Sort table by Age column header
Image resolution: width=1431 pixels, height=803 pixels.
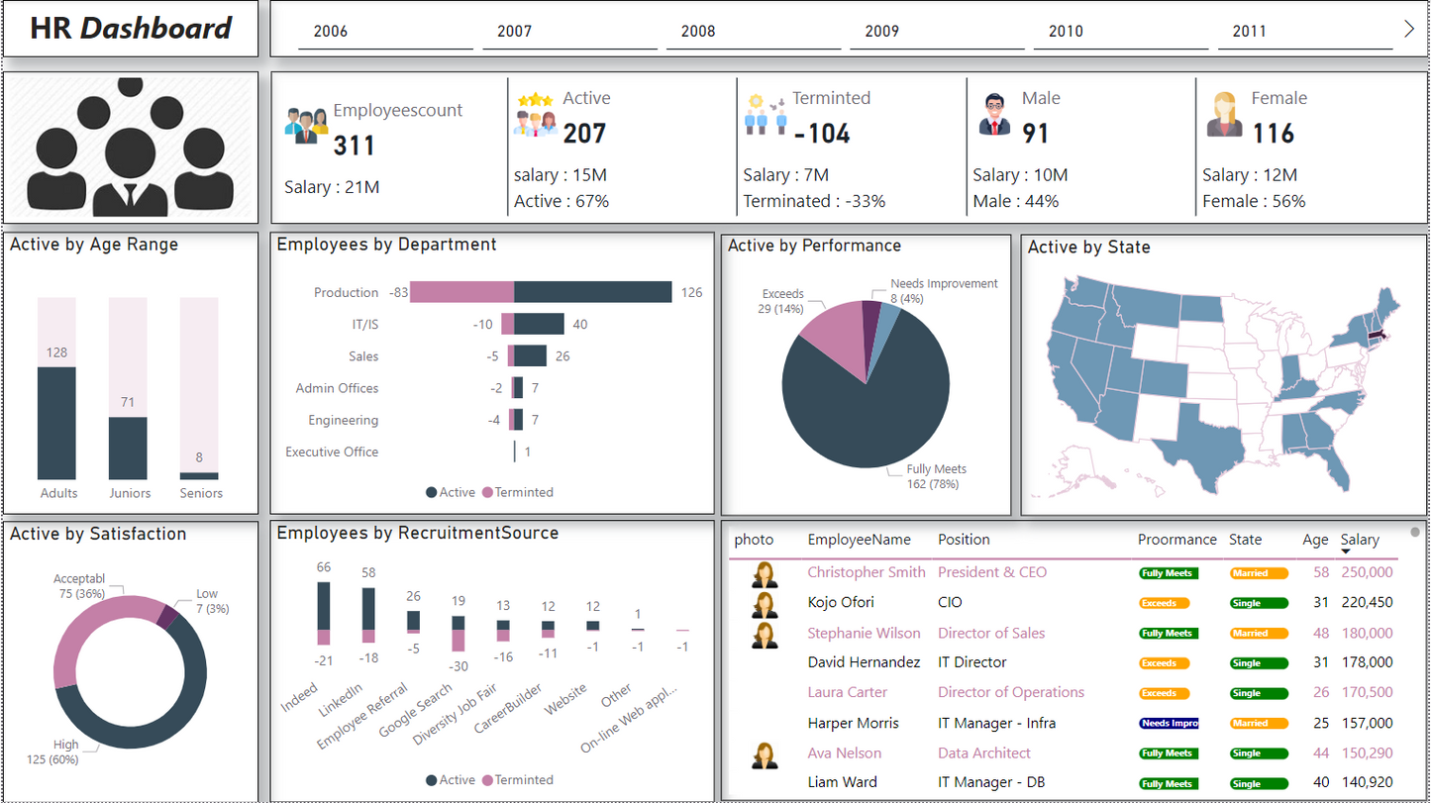(1315, 540)
